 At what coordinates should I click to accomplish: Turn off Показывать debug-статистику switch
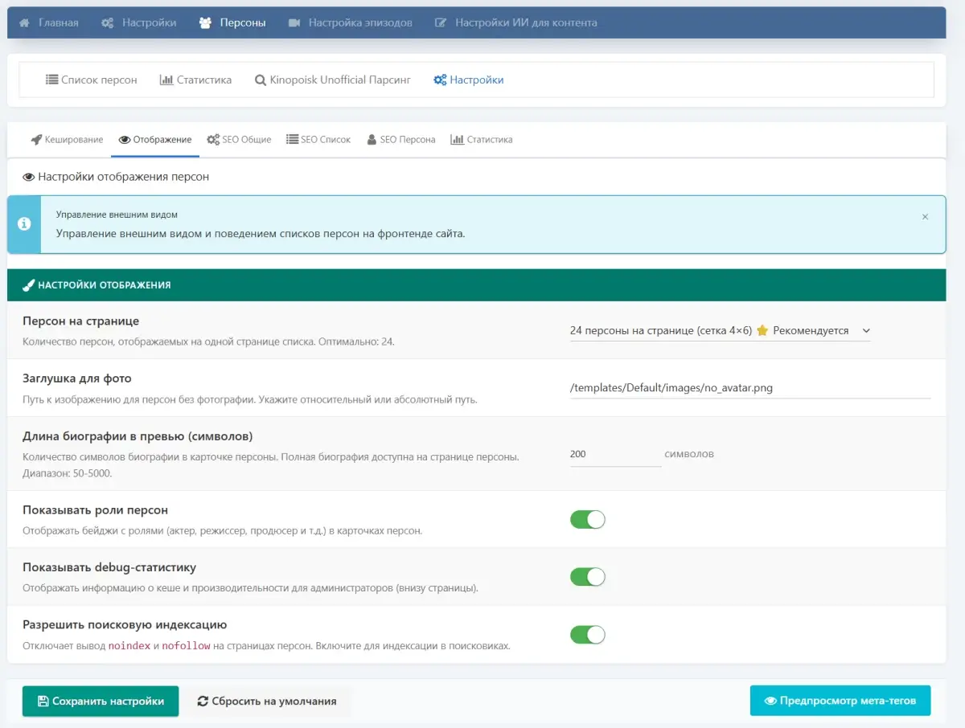(x=587, y=577)
